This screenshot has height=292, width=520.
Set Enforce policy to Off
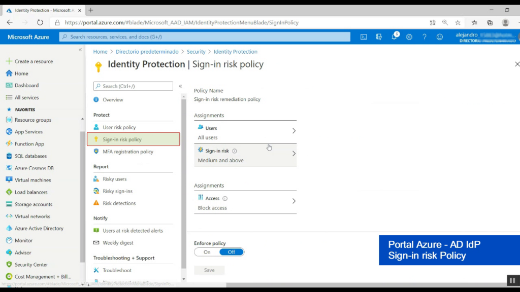tap(232, 252)
